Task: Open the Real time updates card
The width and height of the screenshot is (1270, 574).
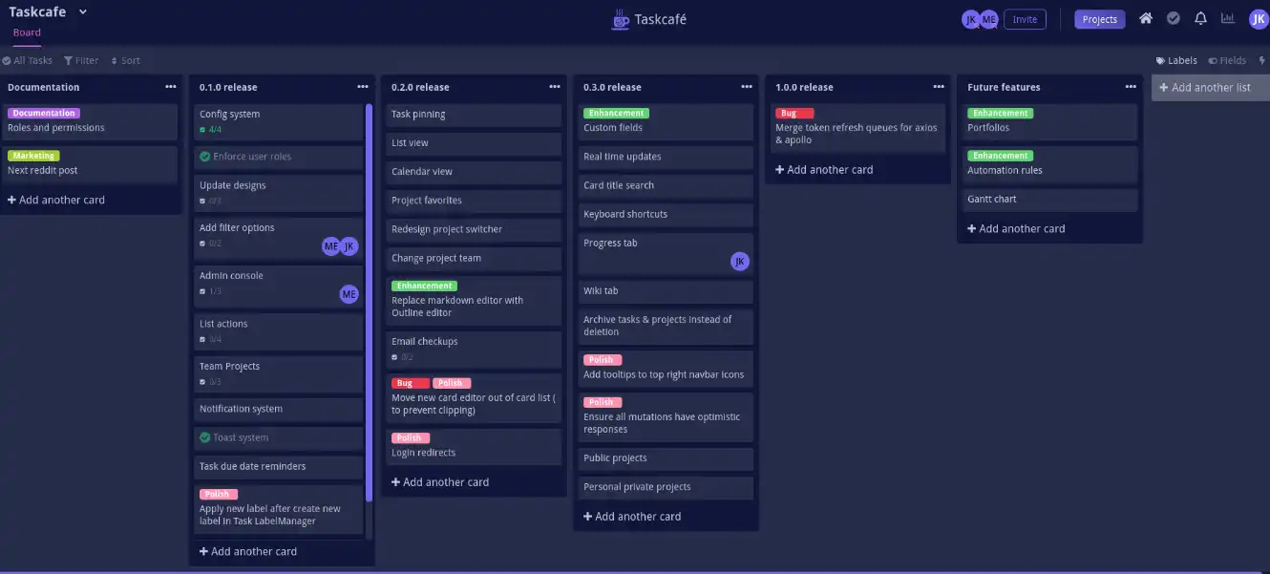Action: 666,157
